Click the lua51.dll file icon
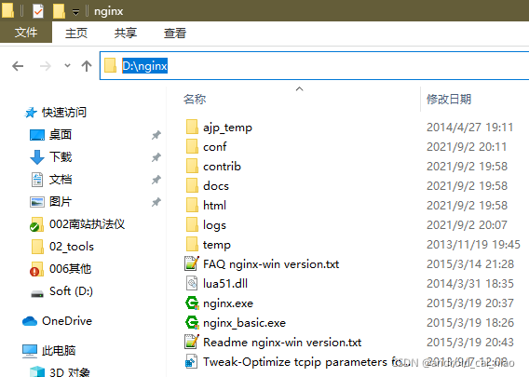The width and height of the screenshot is (529, 377). pos(192,283)
